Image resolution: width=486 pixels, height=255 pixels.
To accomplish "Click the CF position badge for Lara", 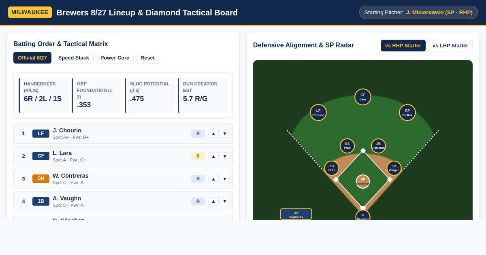I will tap(41, 156).
